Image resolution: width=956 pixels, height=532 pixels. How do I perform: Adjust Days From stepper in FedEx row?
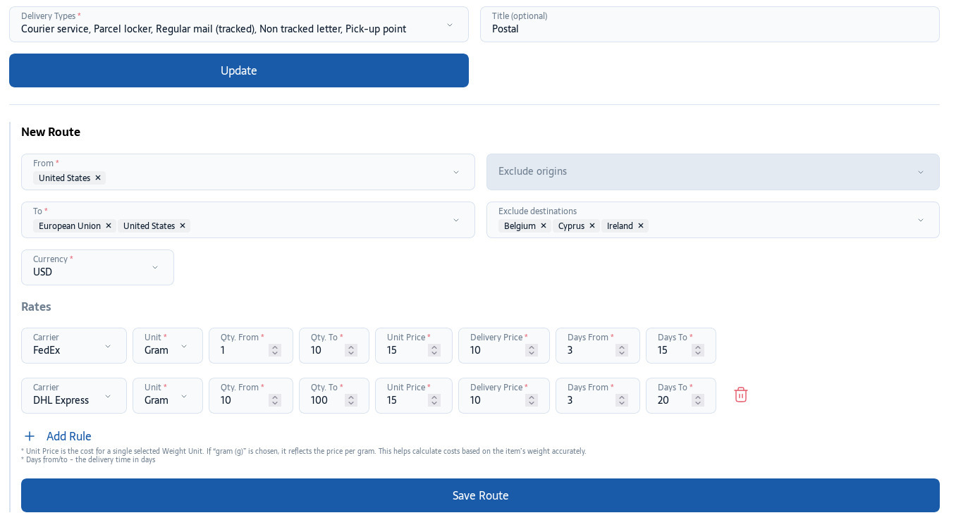622,350
